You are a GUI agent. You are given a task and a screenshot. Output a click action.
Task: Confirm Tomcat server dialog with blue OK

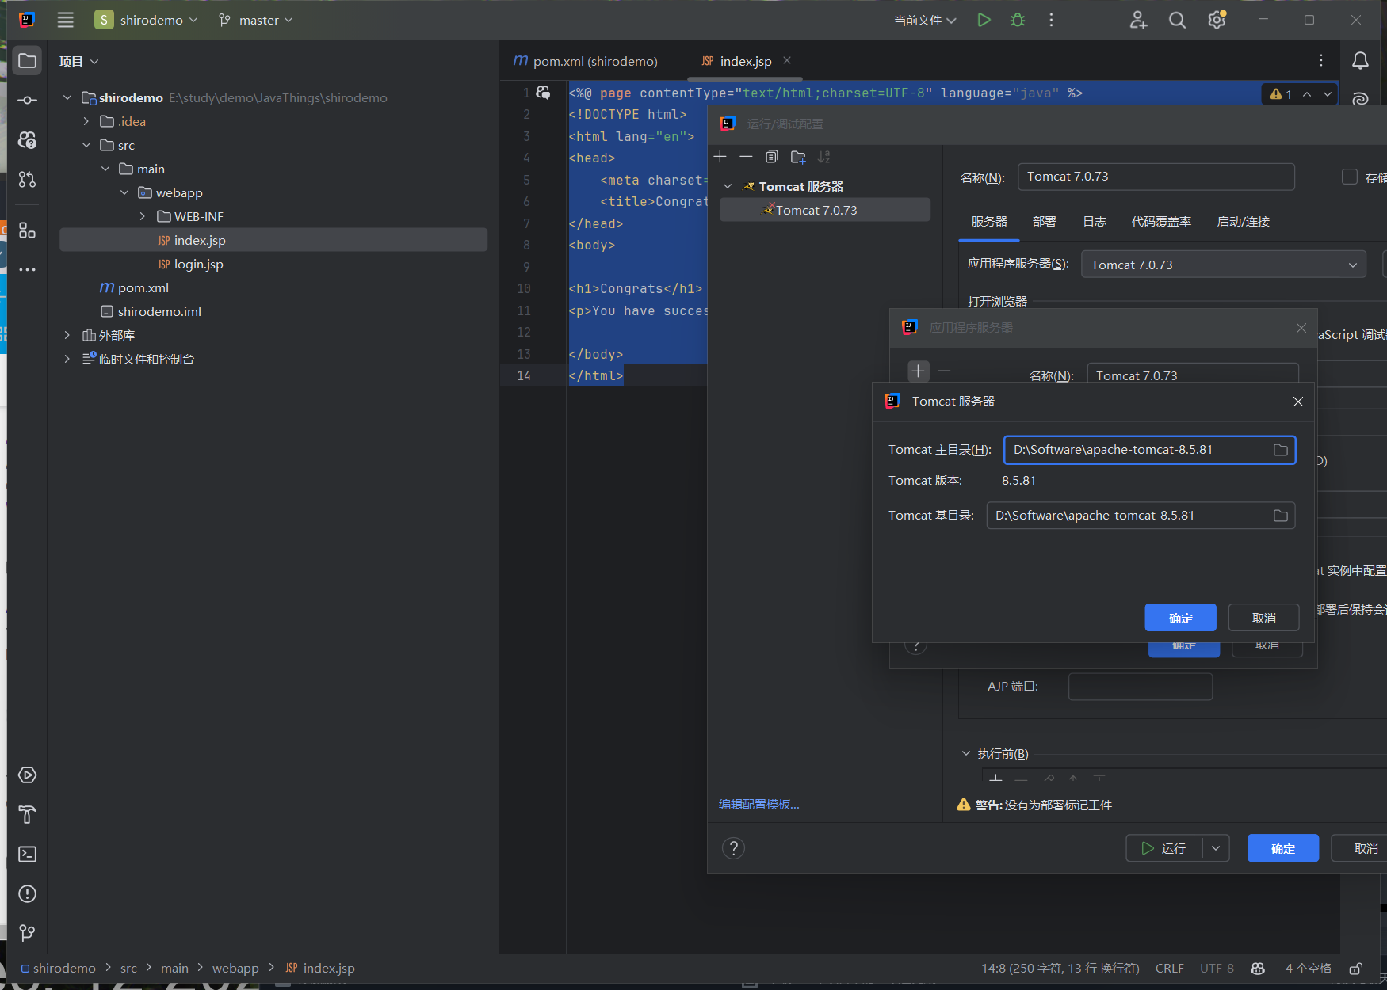point(1180,618)
